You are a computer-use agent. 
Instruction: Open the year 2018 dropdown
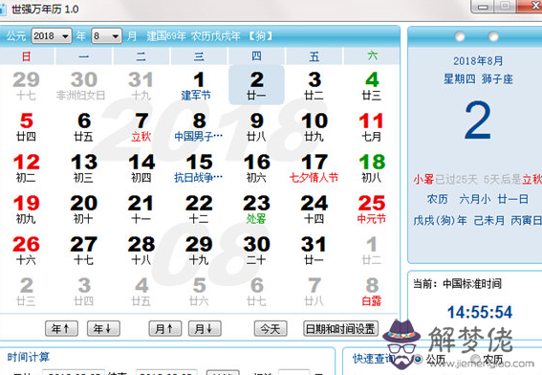[x=52, y=36]
